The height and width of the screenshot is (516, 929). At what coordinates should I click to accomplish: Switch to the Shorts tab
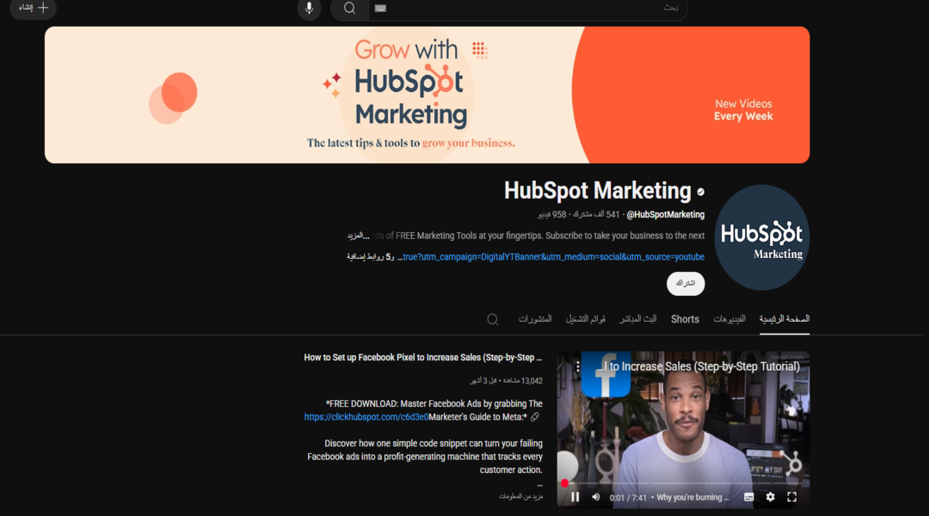(x=685, y=319)
